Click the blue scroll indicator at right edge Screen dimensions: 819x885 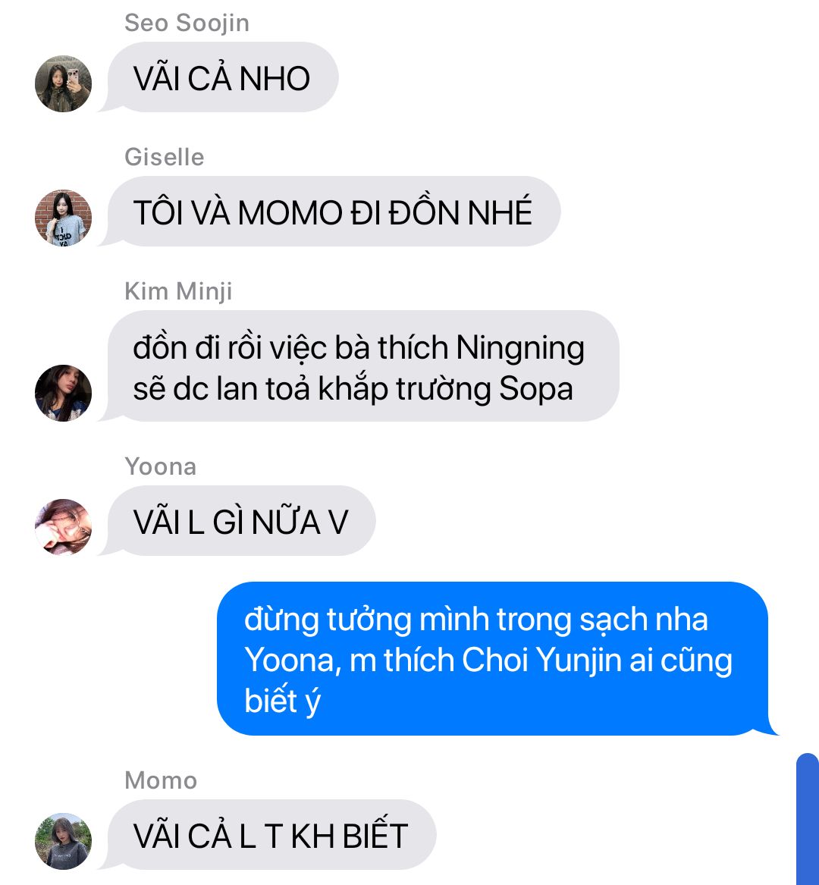(808, 819)
